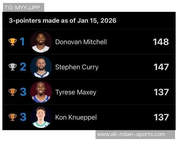Open Tyrese Maxey's player avatar
Viewport: 178px width, 142px height.
tap(41, 92)
